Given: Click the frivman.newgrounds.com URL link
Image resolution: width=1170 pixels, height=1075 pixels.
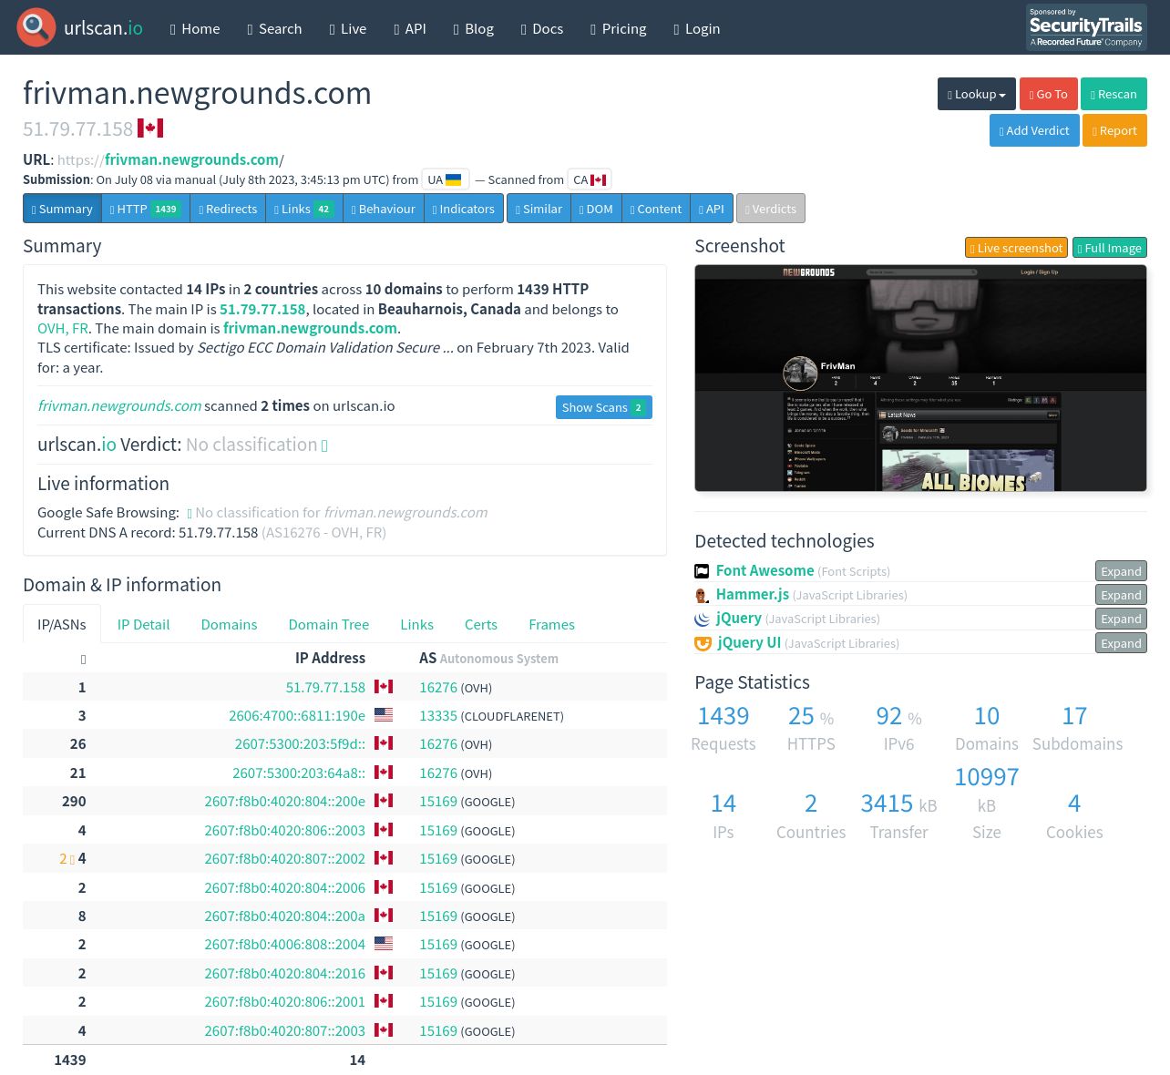Looking at the screenshot, I should 191,159.
